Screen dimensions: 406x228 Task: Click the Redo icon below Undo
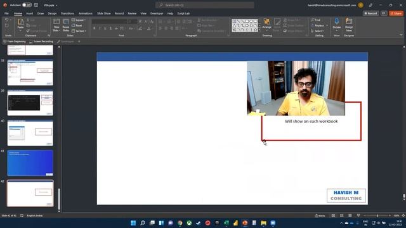7,25
